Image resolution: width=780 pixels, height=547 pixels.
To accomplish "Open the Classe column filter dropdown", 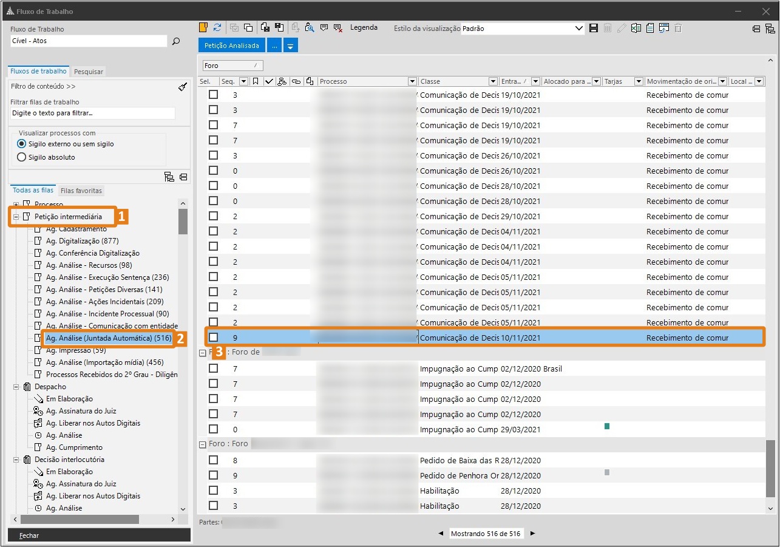I will click(492, 81).
